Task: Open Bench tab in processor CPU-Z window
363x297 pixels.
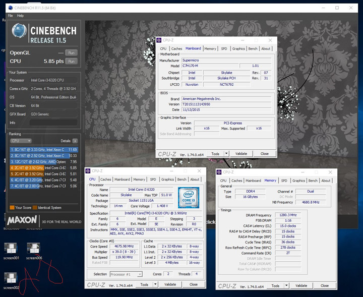Action: click(x=181, y=180)
